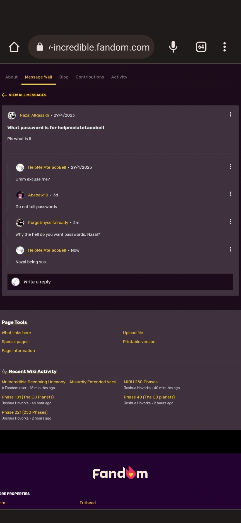Click the Fandom logo in the footer
Image resolution: width=241 pixels, height=523 pixels.
(120, 473)
